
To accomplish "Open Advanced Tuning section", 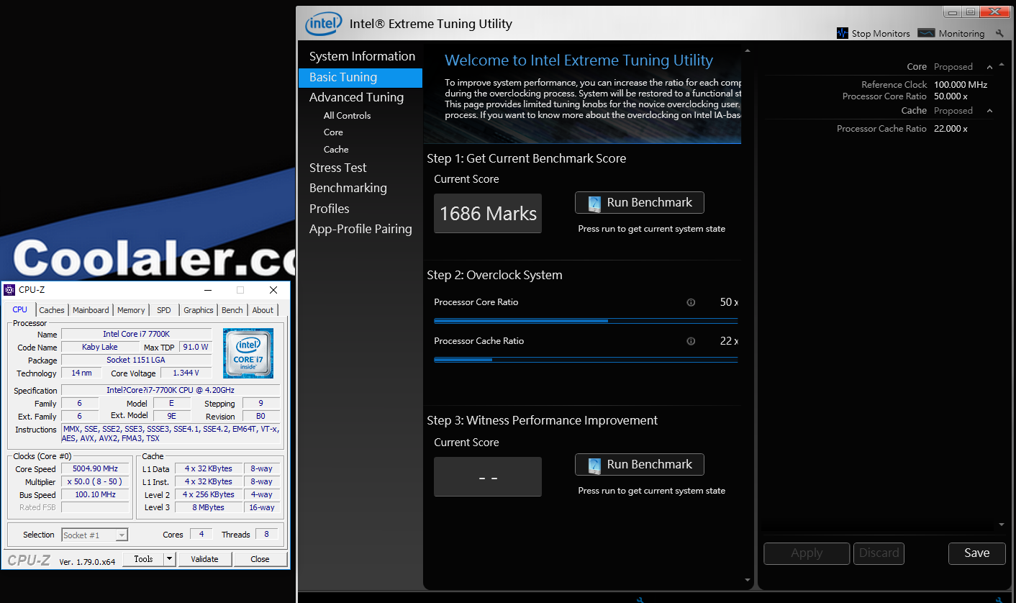I will (x=356, y=97).
